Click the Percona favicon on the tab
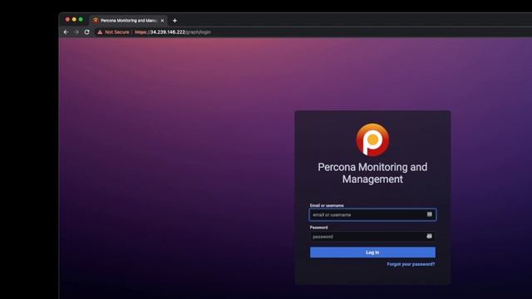The height and width of the screenshot is (299, 532). point(96,21)
